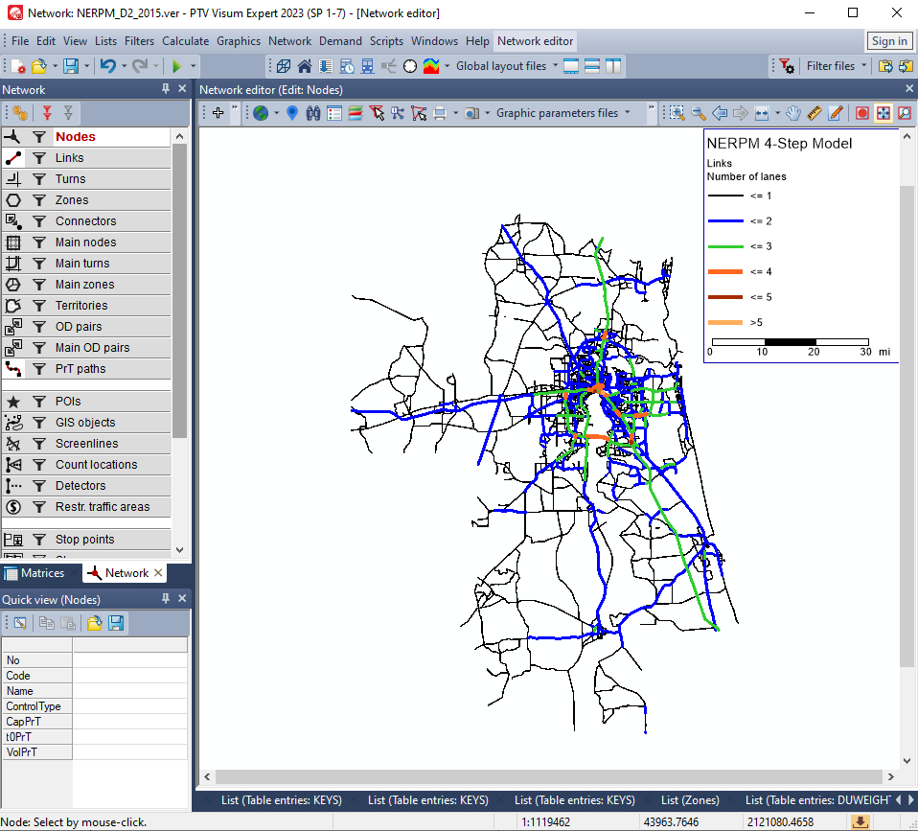Expand the Graphic parameters files dropdown

[628, 113]
